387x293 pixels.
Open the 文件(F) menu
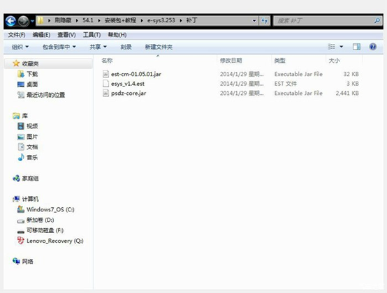coord(17,35)
